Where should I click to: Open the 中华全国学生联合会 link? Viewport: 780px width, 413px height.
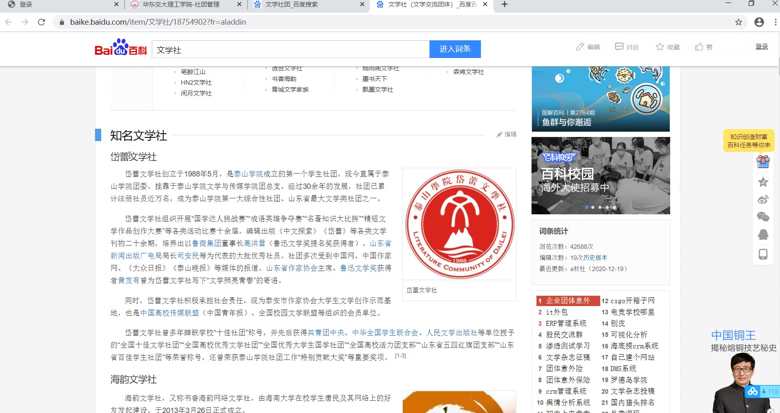click(x=385, y=333)
